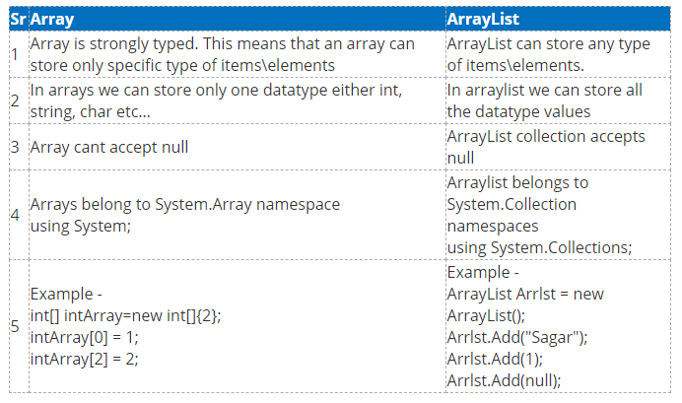Click 'In arraylist we can store all' cell
Image resolution: width=682 pixels, height=403 pixels.
(558, 101)
